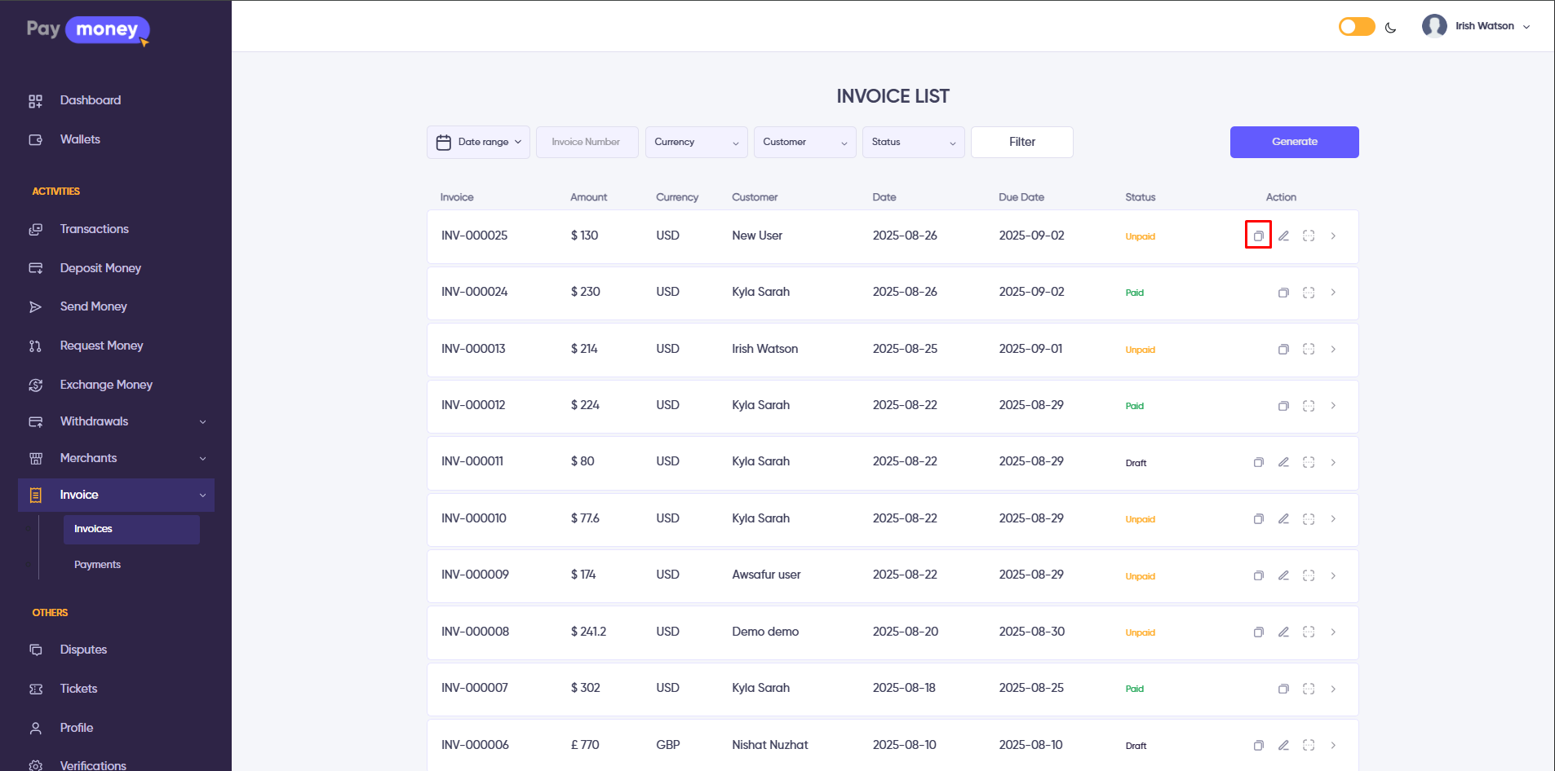Open Exchange Money in the sidebar
The image size is (1555, 771).
pos(106,385)
